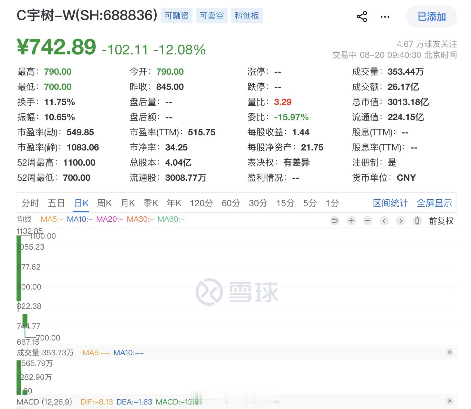The width and height of the screenshot is (471, 409).
Task: Pan chart left with left arrow icon
Action: click(x=384, y=221)
